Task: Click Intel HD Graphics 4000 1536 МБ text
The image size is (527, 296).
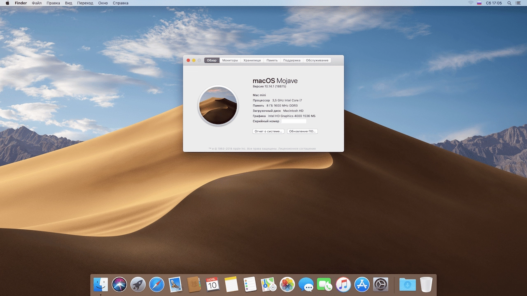Action: click(291, 116)
